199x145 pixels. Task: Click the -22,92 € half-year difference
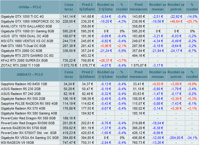point(176,16)
